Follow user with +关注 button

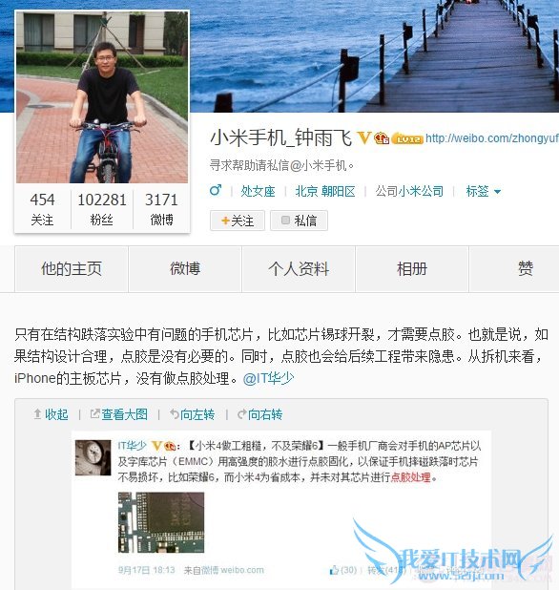[238, 221]
